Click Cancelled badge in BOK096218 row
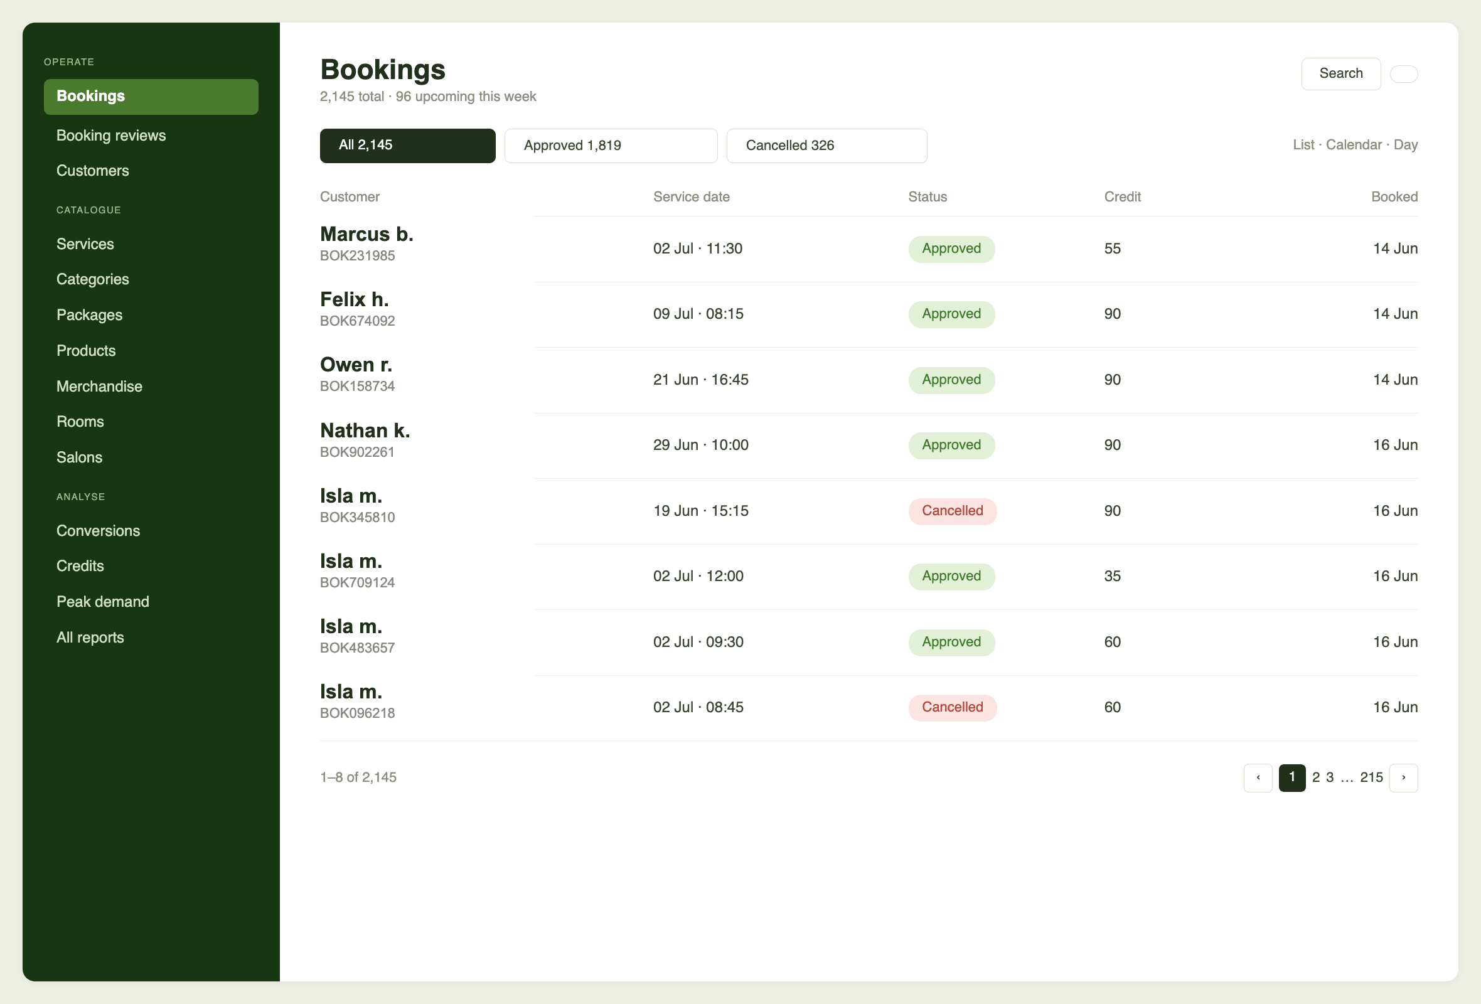 953,707
